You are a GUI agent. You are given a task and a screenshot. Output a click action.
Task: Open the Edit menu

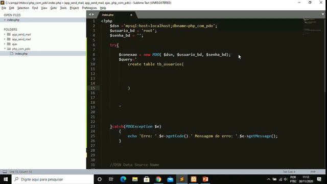pyautogui.click(x=11, y=8)
